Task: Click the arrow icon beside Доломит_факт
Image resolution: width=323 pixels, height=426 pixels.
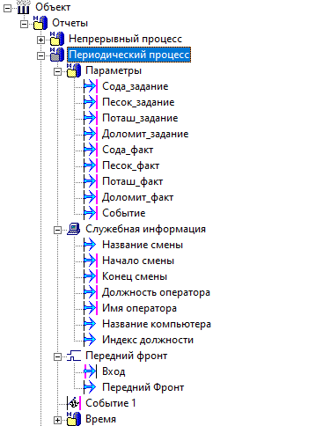Action: 91,197
